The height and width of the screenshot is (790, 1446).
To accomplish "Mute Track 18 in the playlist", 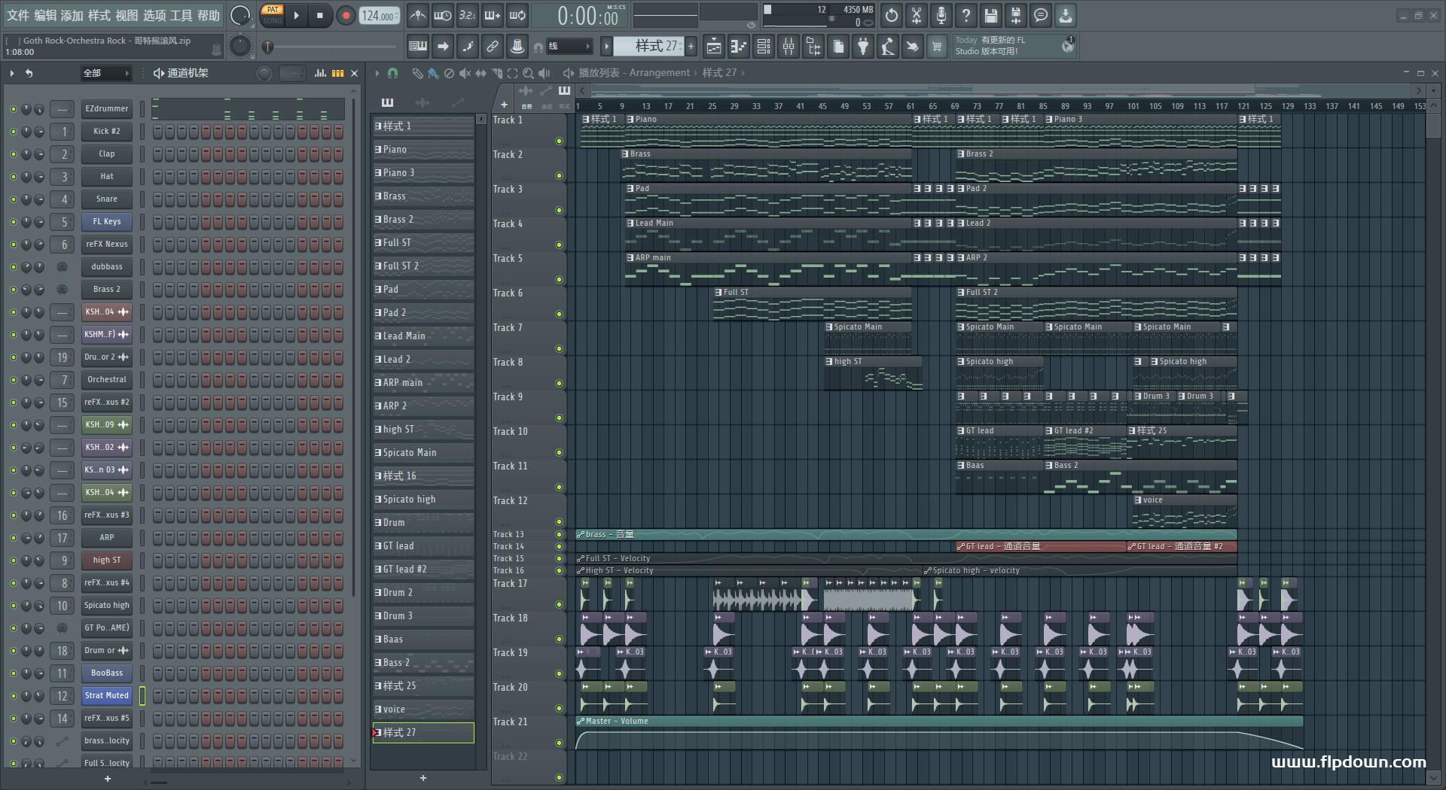I will pyautogui.click(x=559, y=639).
